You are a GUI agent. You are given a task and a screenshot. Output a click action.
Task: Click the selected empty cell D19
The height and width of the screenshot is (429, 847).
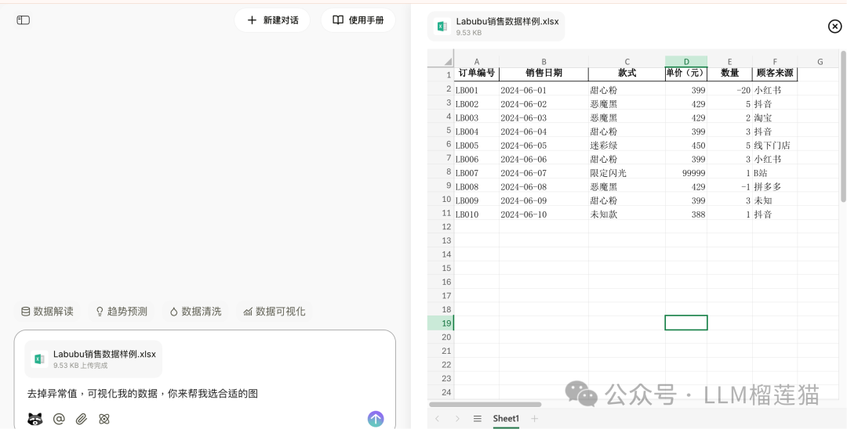point(686,323)
